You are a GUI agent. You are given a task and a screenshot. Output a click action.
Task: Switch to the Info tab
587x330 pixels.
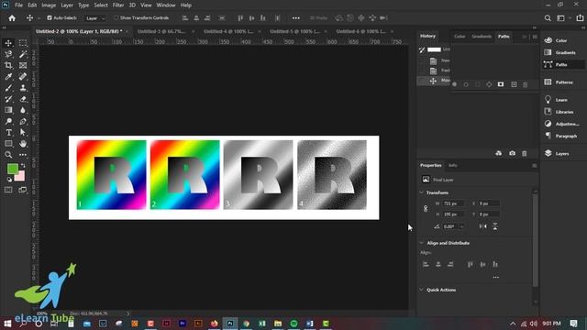point(453,165)
